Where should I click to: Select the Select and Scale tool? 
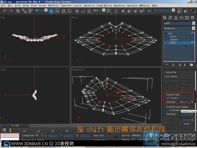(x=89, y=11)
